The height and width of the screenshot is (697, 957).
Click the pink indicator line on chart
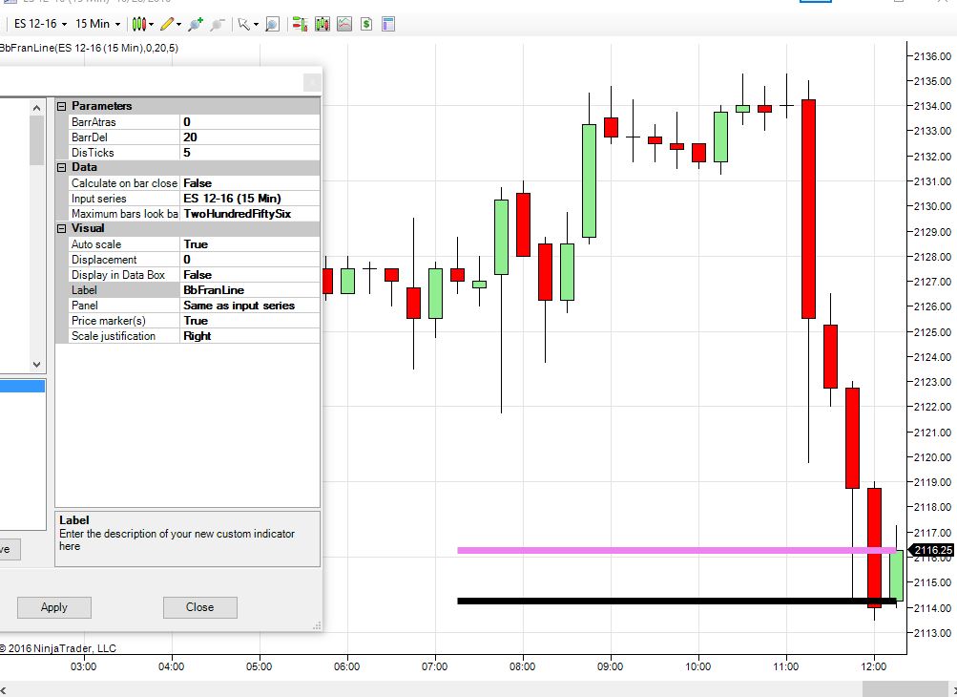(676, 550)
